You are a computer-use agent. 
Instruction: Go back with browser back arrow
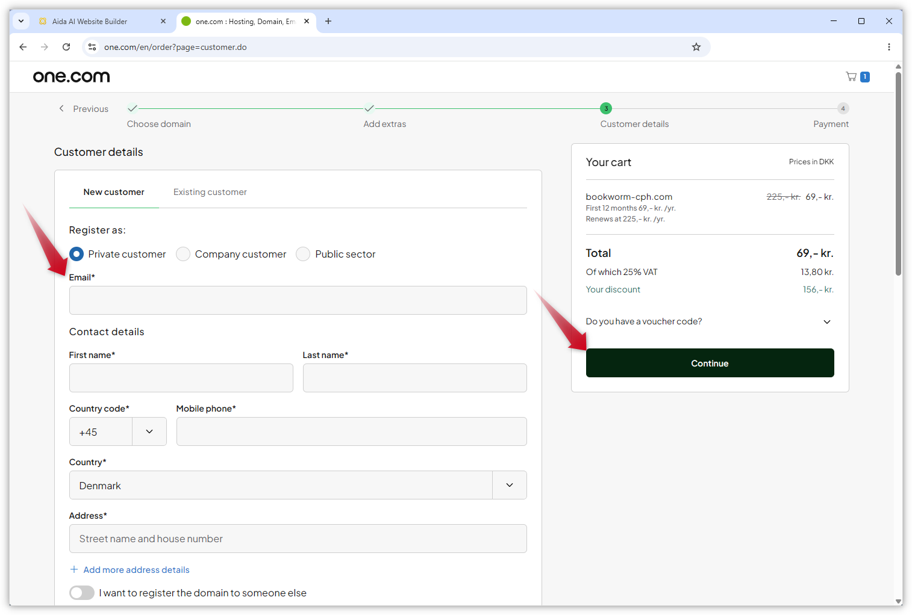[23, 47]
